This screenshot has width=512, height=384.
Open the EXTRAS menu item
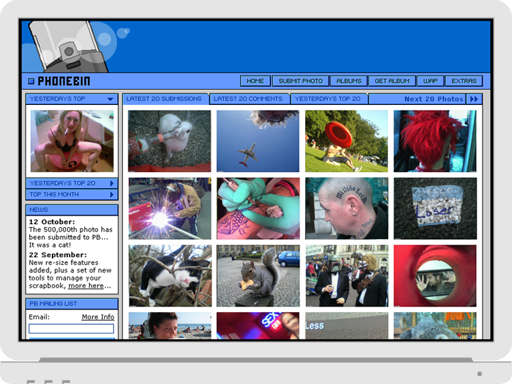coord(464,81)
